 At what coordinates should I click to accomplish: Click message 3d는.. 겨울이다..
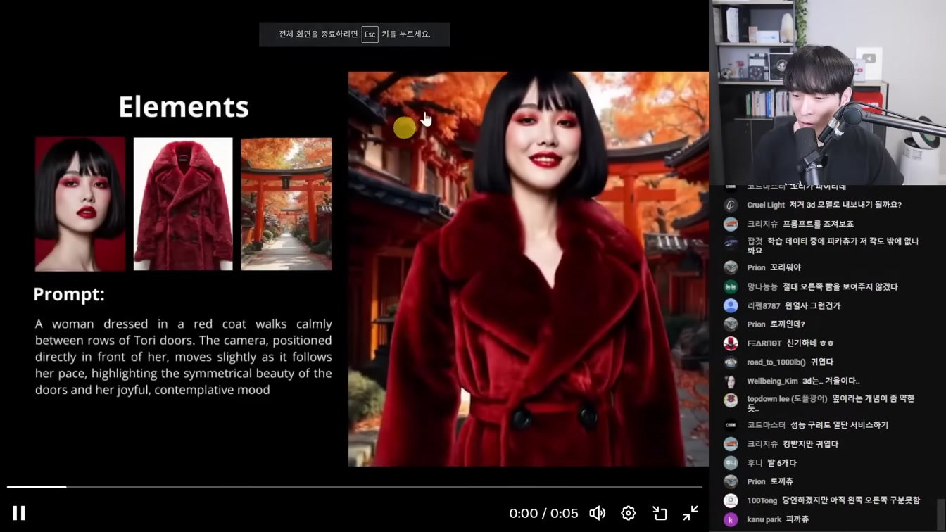pos(831,381)
